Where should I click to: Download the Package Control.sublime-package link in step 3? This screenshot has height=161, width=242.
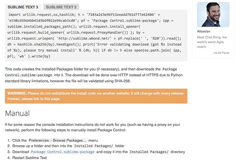pos(63,152)
